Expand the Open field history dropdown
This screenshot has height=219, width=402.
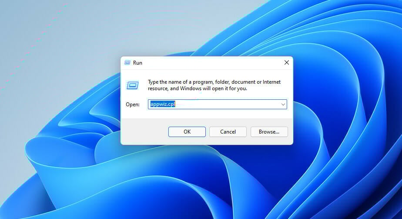point(283,104)
